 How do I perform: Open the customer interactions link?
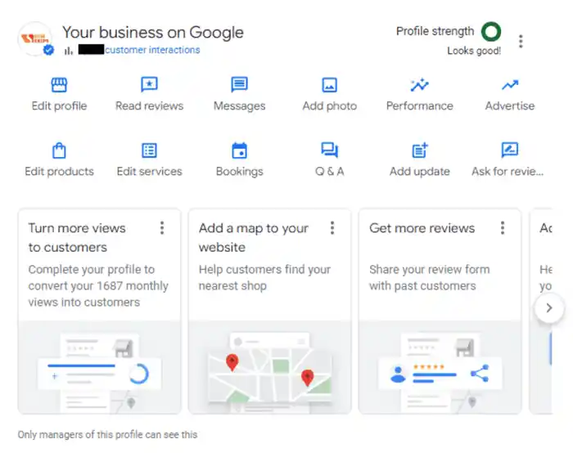(x=152, y=50)
